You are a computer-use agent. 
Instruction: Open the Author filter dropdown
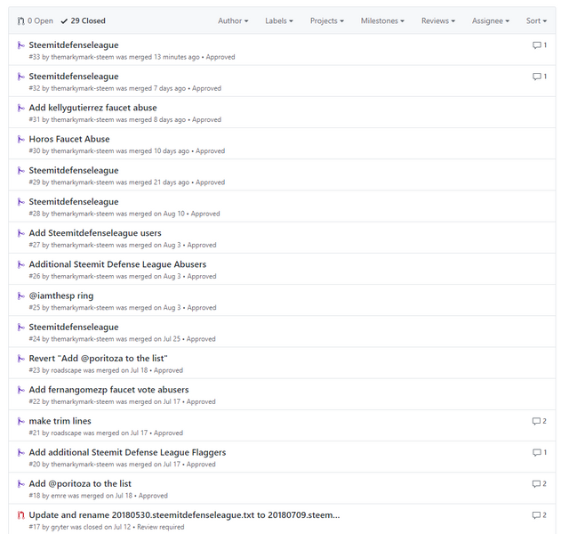coord(233,20)
